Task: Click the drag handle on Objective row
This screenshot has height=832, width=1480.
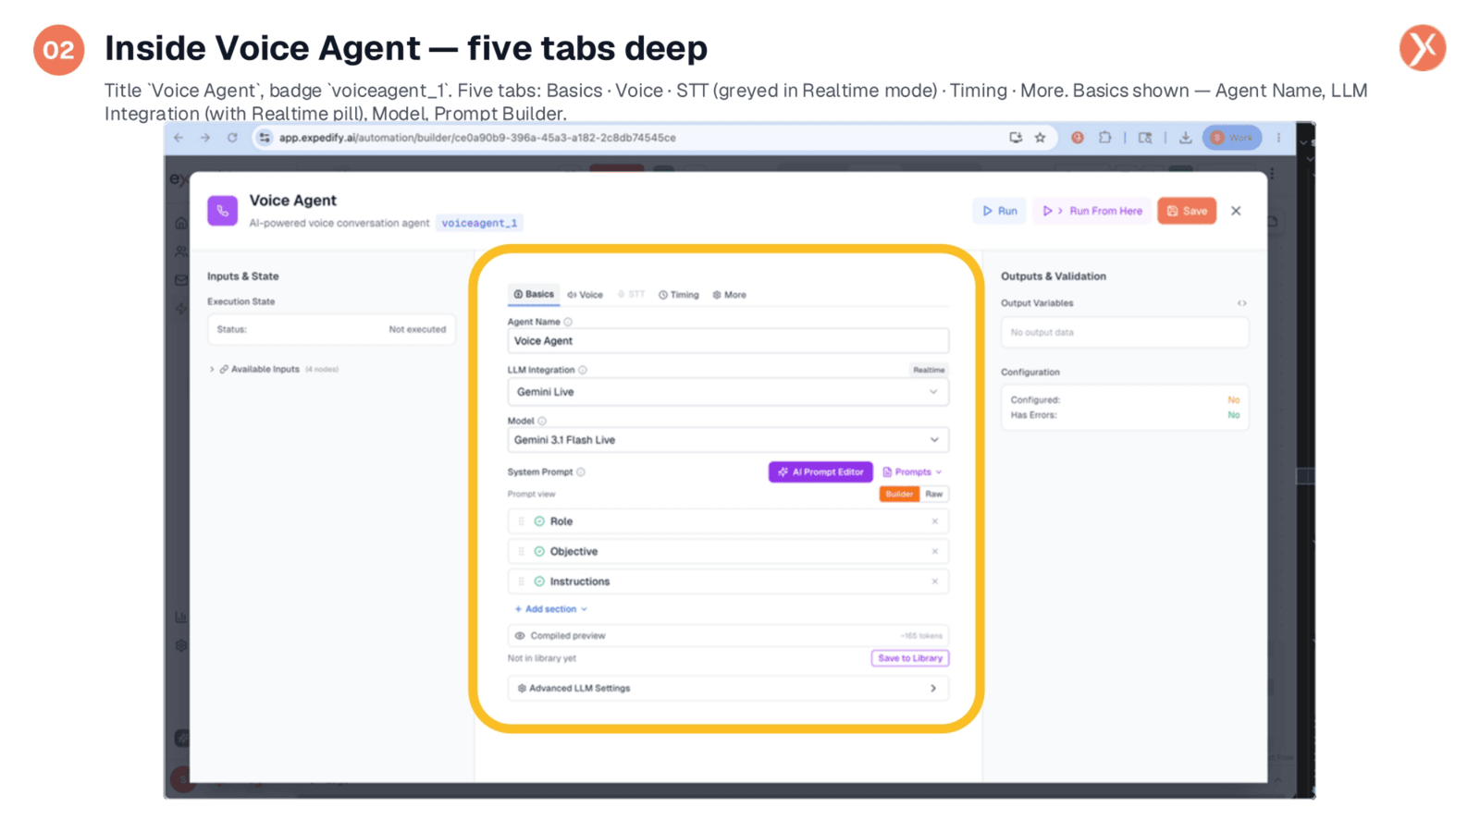Action: pyautogui.click(x=521, y=552)
